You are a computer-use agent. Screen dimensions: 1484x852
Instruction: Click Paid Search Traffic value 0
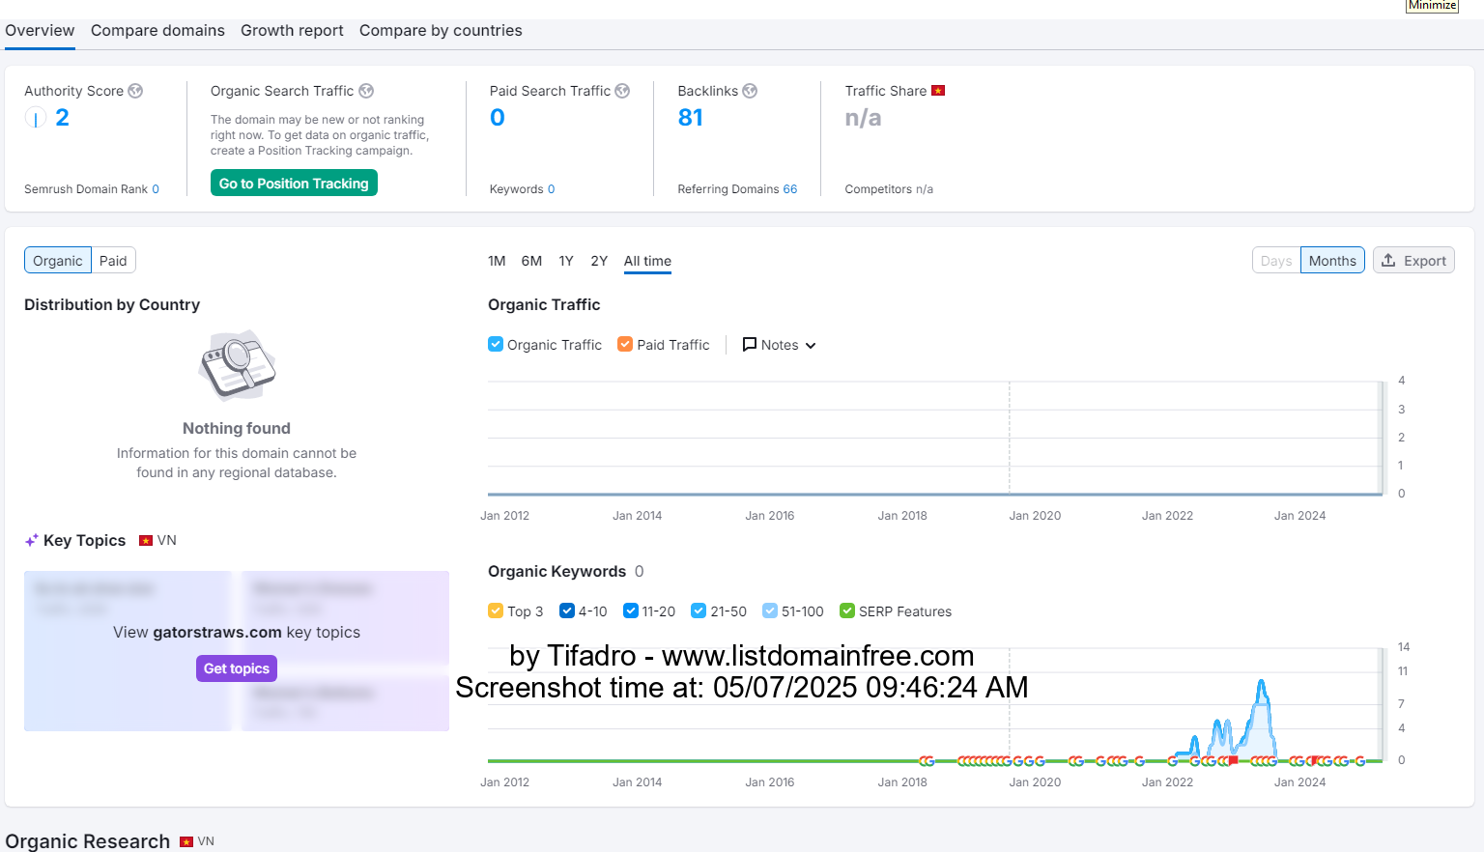click(498, 118)
